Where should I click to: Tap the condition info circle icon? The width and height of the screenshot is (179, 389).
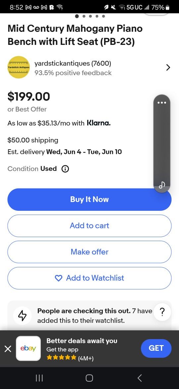65,169
